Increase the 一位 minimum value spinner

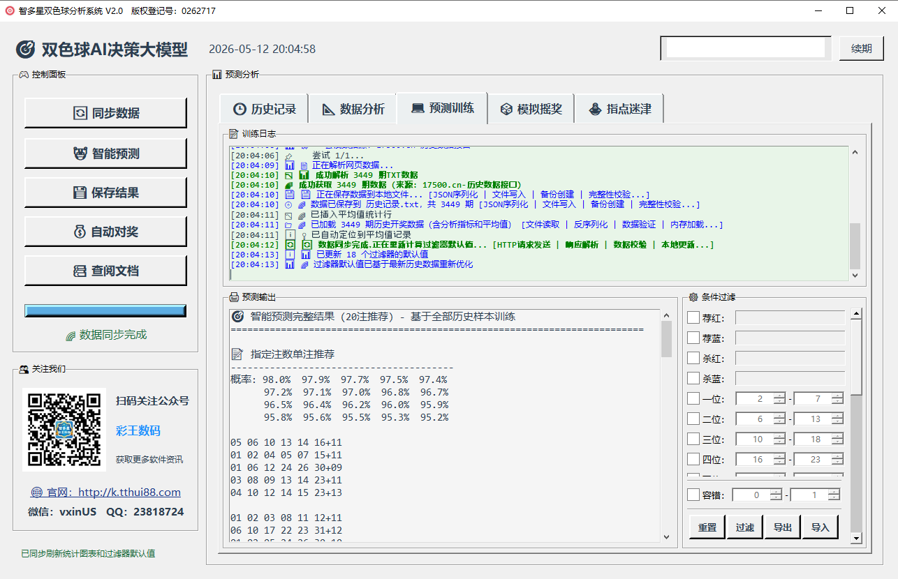(x=780, y=396)
